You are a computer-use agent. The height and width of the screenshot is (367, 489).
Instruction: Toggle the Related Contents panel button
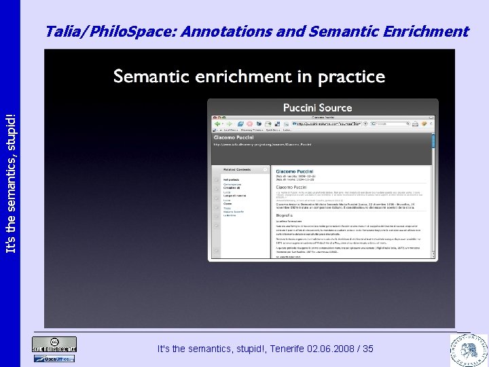[265, 169]
